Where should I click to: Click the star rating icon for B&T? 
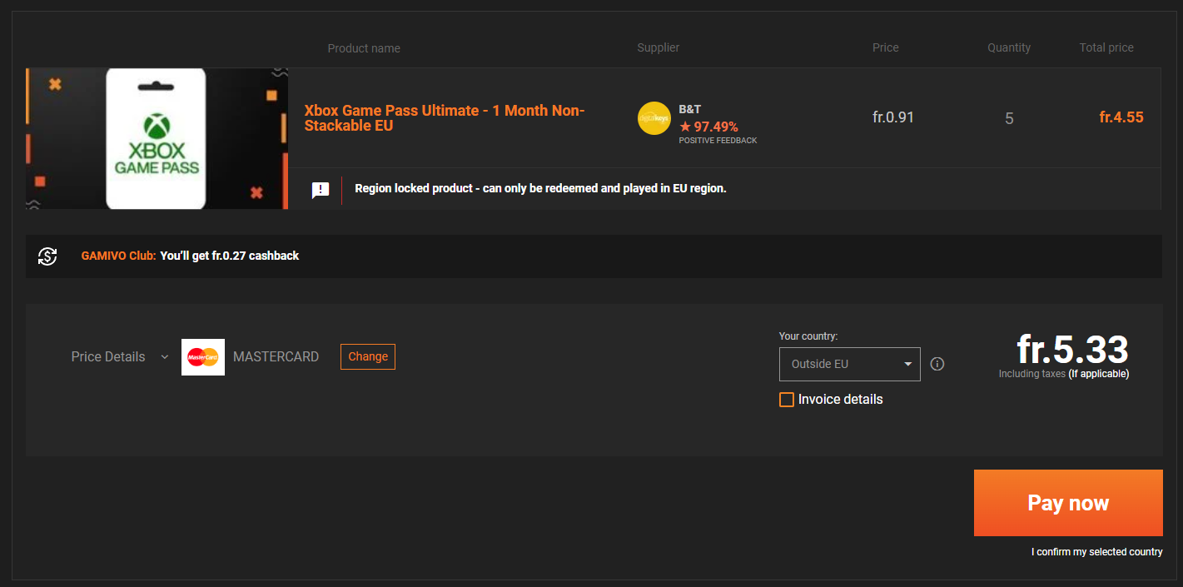(685, 127)
